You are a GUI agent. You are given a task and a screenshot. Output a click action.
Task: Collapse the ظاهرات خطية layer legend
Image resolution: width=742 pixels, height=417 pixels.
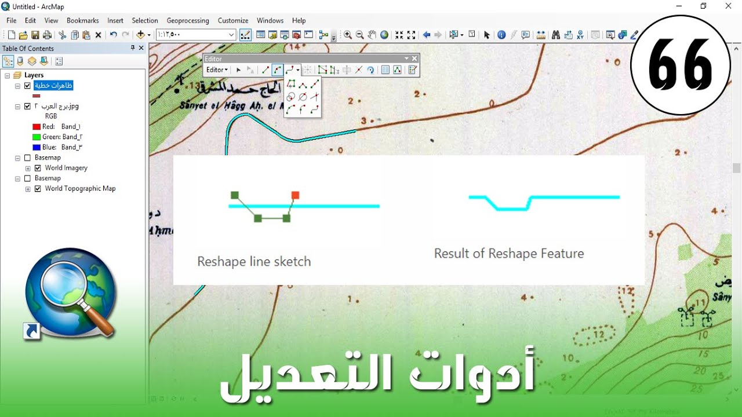coord(18,86)
